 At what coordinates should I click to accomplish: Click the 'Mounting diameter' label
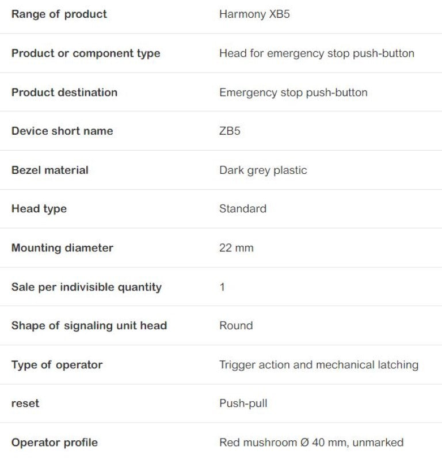coord(62,248)
